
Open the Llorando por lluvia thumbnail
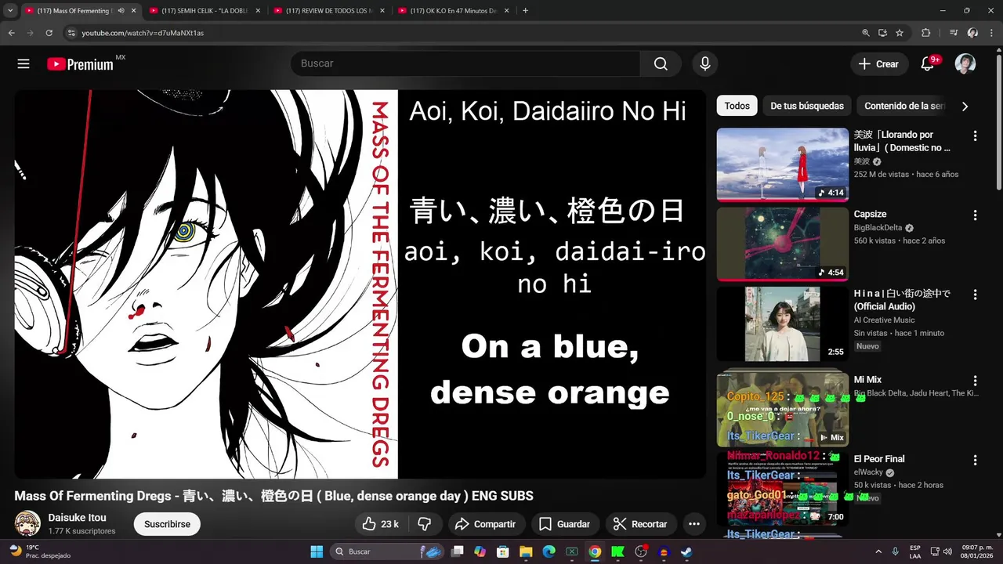click(782, 164)
